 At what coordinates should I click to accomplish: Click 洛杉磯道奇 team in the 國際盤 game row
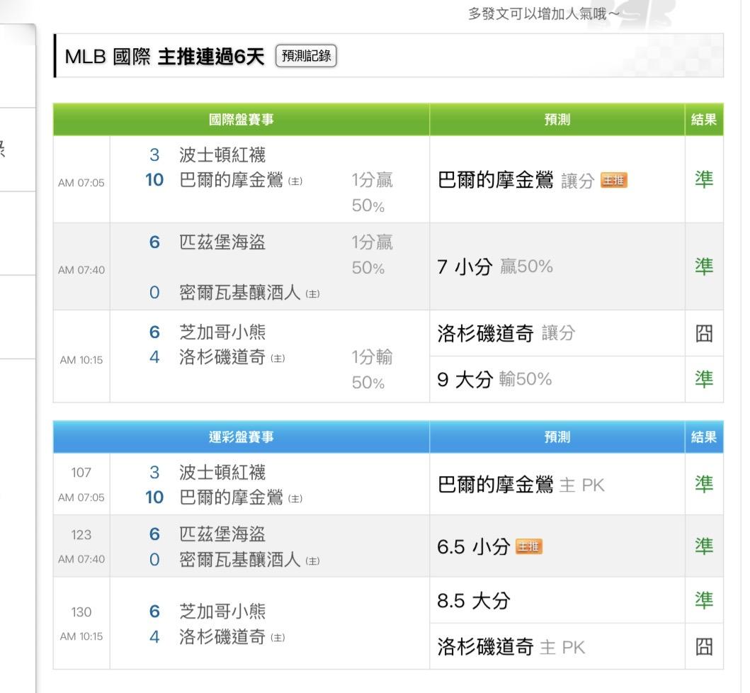click(222, 357)
